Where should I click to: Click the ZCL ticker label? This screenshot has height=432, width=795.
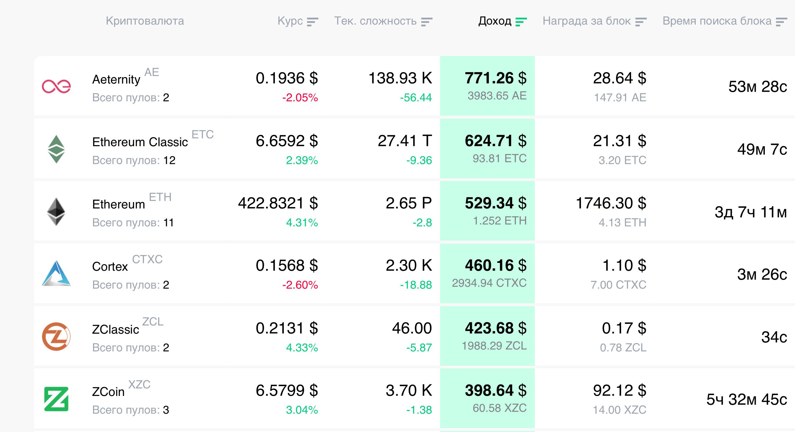point(153,322)
